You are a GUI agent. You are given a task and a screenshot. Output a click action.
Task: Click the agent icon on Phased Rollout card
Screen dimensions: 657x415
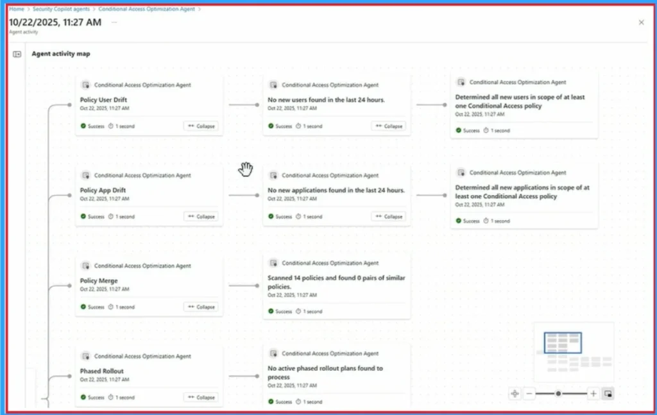coord(87,356)
